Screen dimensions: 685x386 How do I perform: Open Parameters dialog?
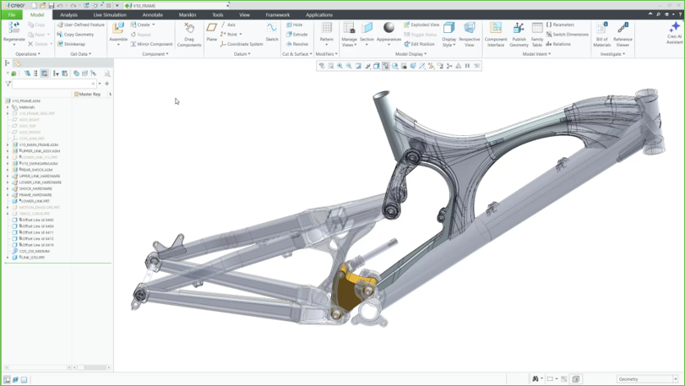coord(561,24)
